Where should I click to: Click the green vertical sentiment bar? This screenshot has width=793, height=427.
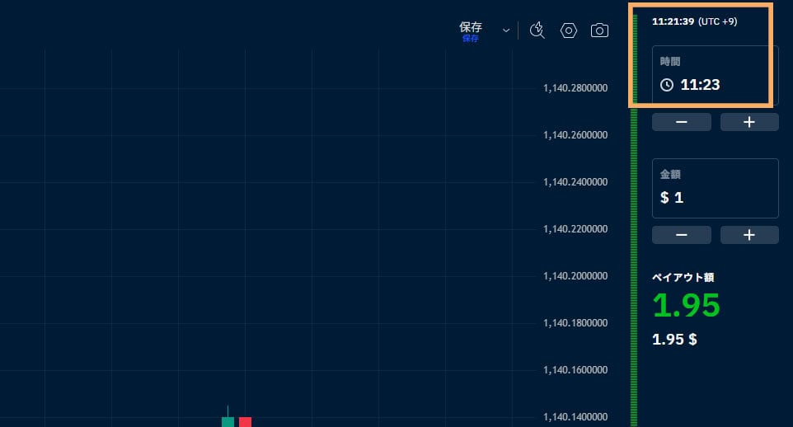pyautogui.click(x=634, y=264)
